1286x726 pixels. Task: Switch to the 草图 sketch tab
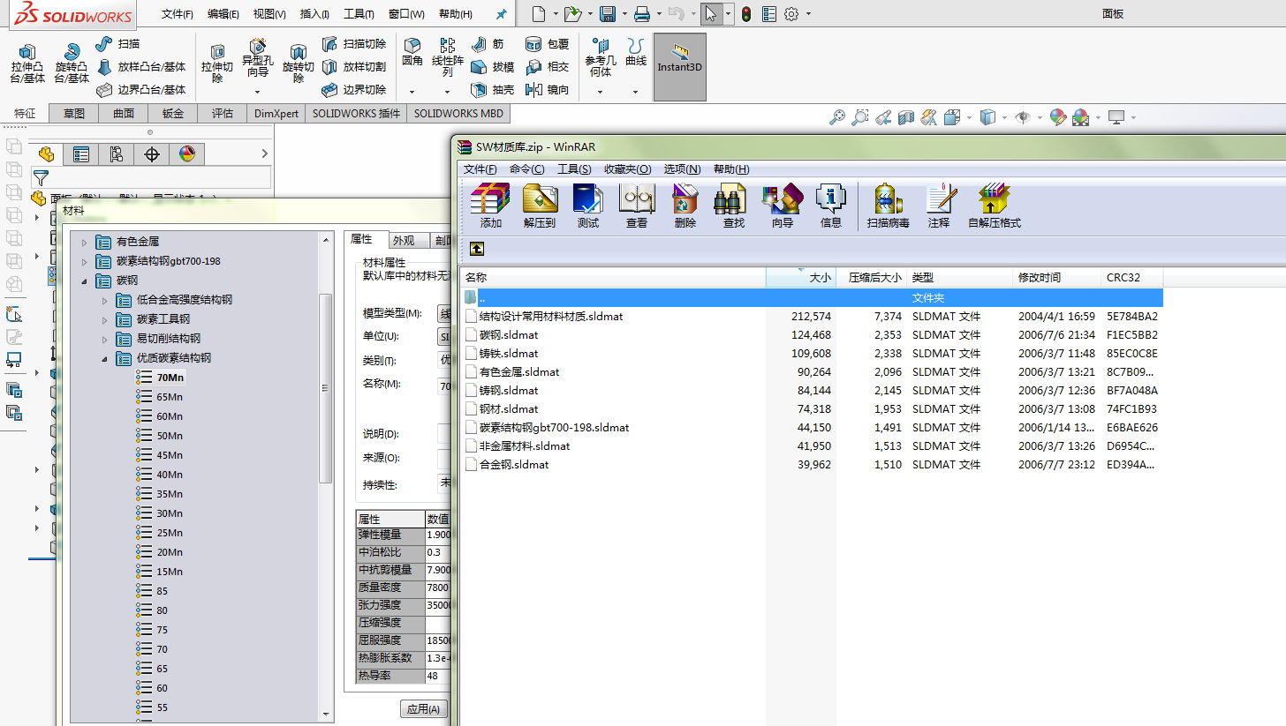point(74,113)
